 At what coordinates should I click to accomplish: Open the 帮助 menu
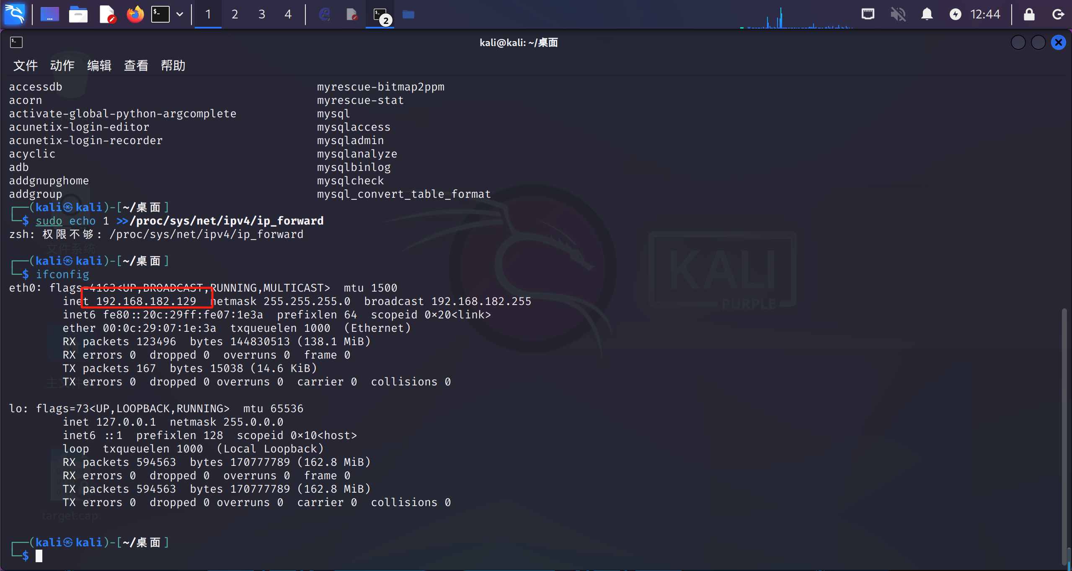[x=173, y=65]
